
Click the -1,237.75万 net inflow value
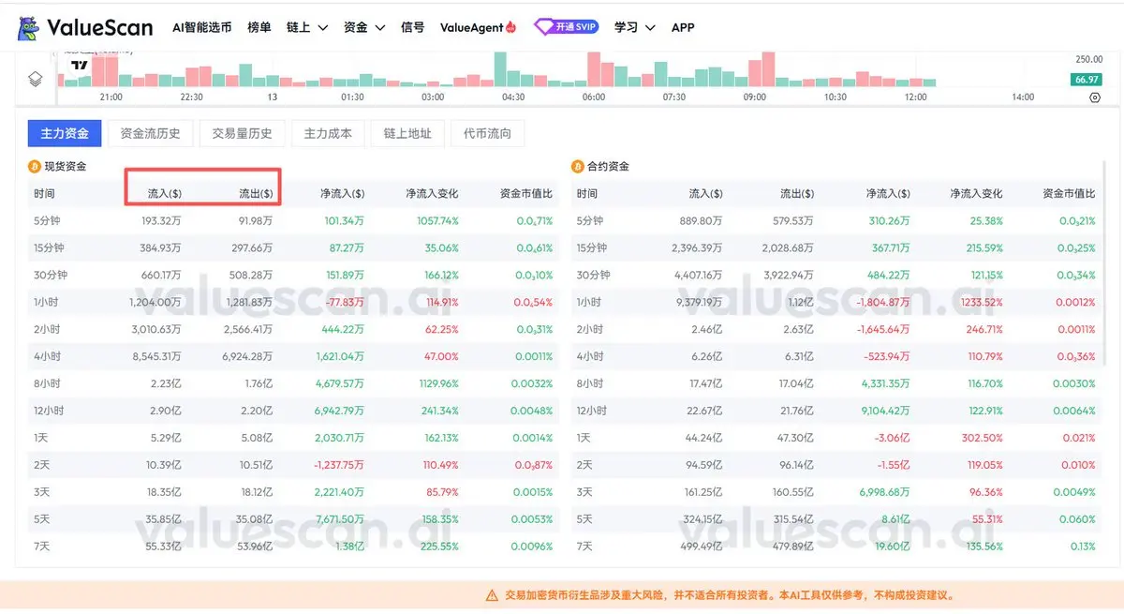tap(337, 466)
